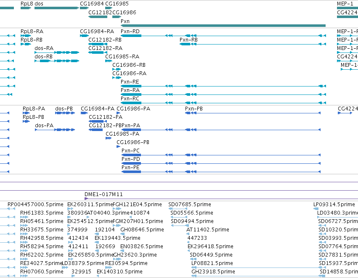
Task: Select the dos-RB transcript
Action: coord(57,61)
